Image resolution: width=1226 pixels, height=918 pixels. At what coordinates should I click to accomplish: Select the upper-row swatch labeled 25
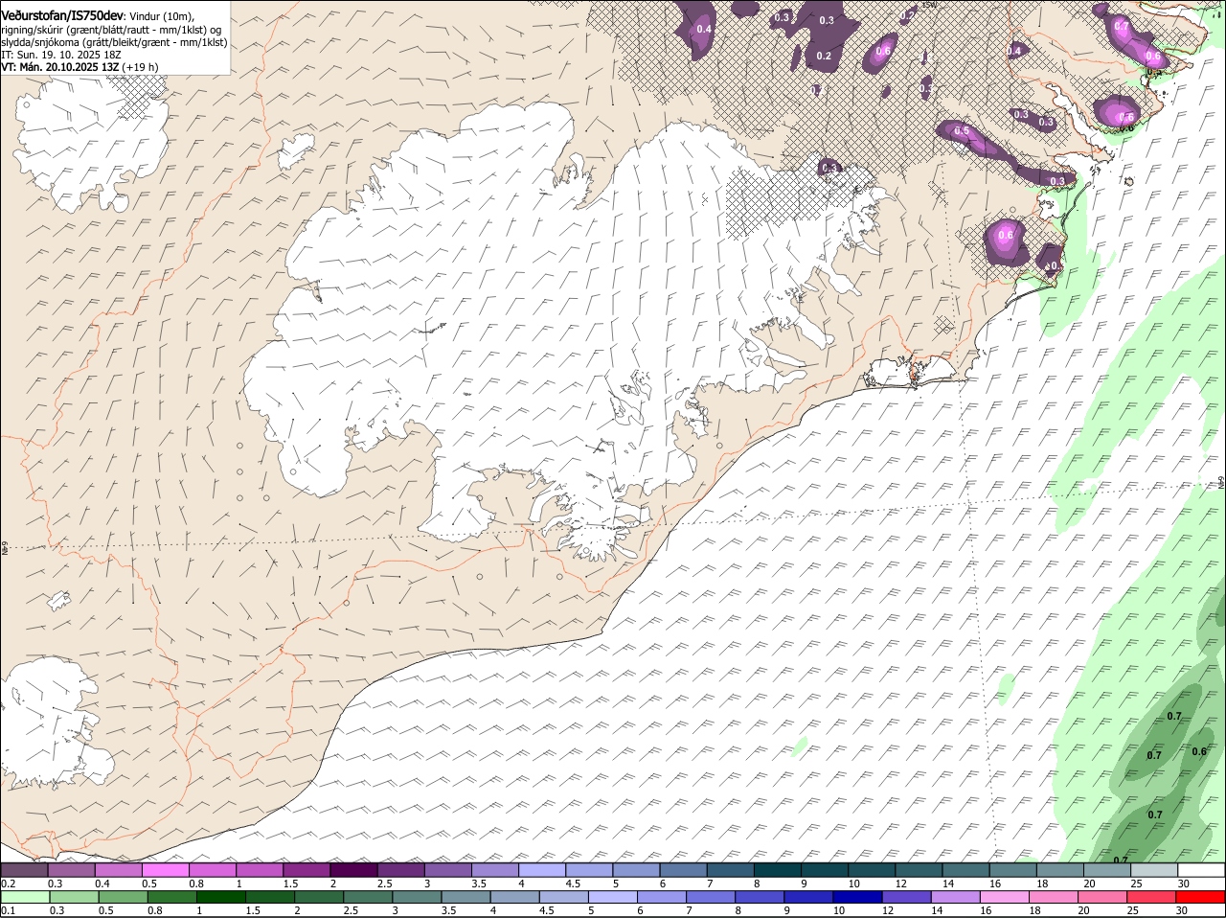(1153, 870)
